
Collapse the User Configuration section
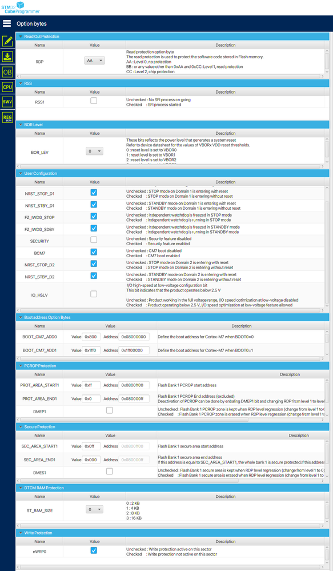pyautogui.click(x=21, y=173)
